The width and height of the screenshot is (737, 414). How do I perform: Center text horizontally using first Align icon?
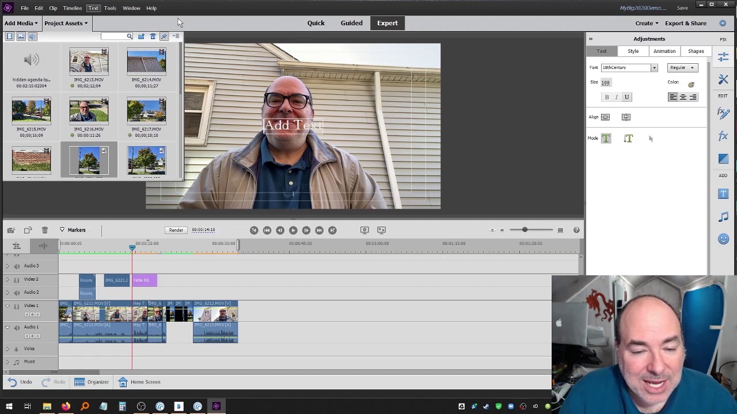(605, 117)
